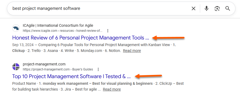
Task: Open three-dot options for project-management.com result
Action: pos(98,69)
